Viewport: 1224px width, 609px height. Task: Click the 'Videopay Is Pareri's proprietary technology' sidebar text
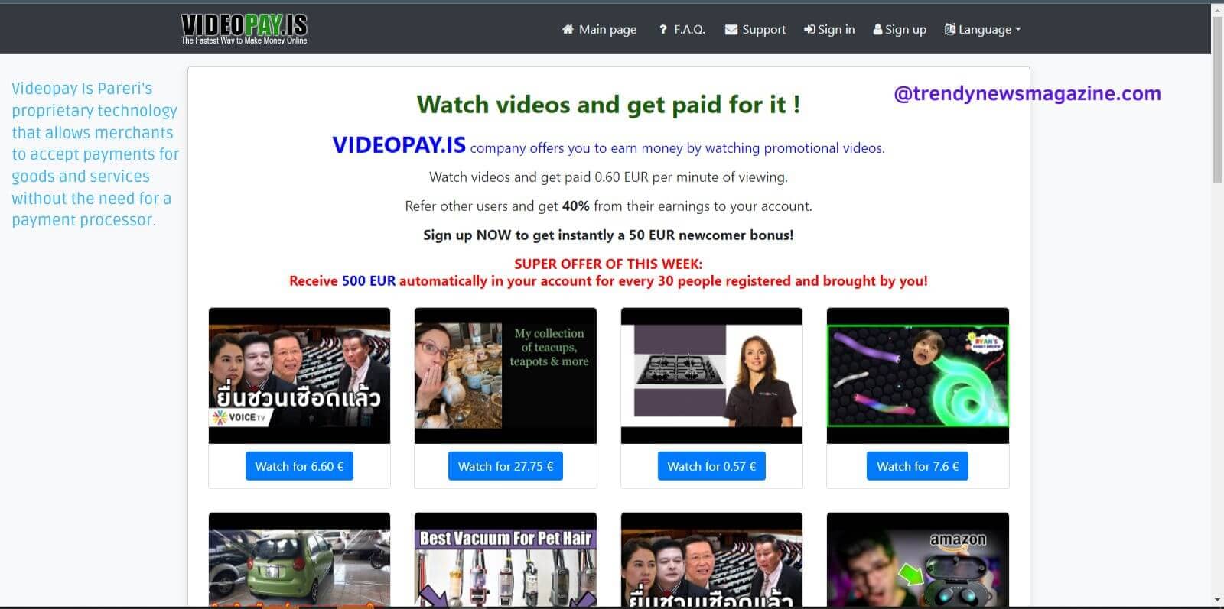coord(95,154)
